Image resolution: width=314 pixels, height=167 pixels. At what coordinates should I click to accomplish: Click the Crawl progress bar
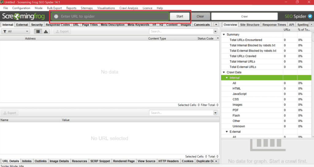click(244, 16)
